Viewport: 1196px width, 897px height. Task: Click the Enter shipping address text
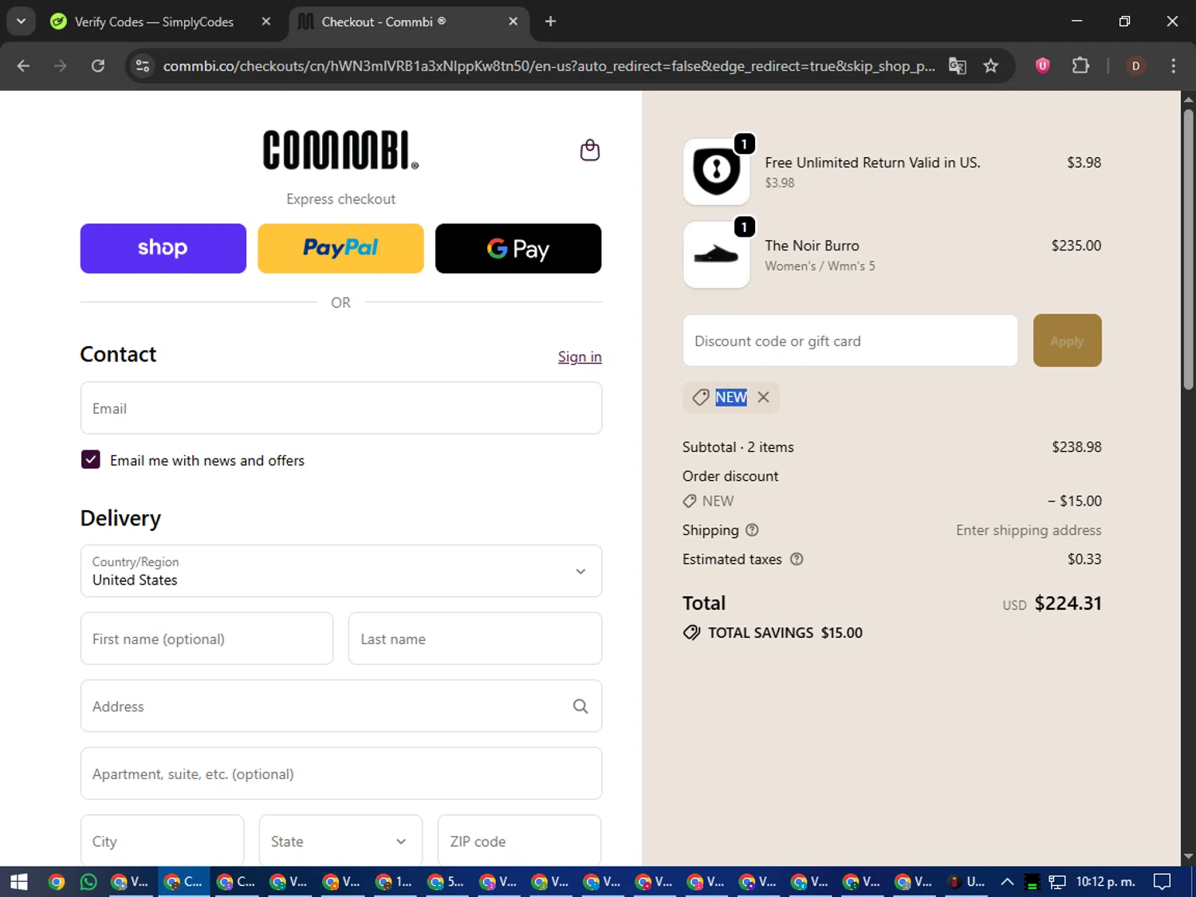pyautogui.click(x=1029, y=530)
